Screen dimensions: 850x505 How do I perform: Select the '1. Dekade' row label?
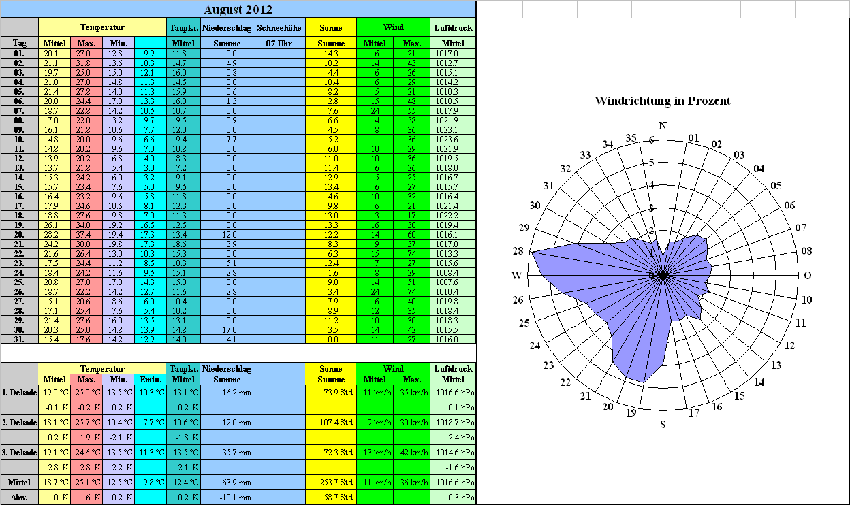coord(20,392)
